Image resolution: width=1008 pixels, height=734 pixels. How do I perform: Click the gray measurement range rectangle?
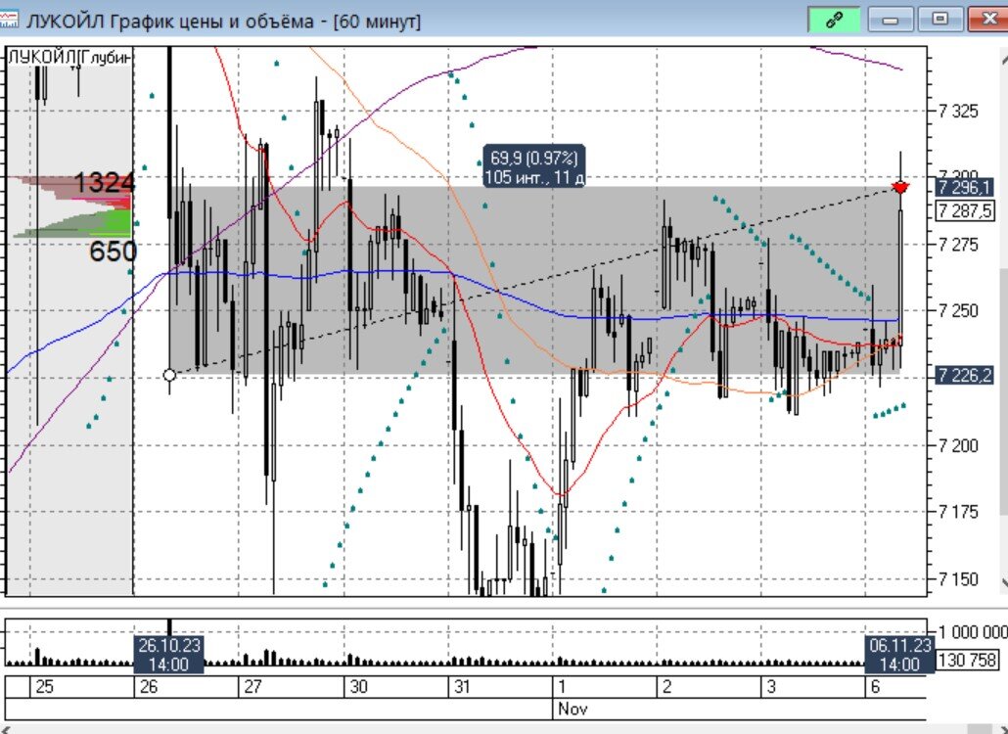533,281
